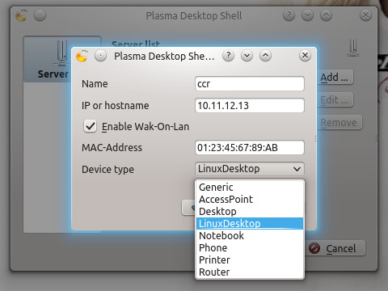Click into the MAC-Address text field
Viewport: 388px width, 291px height.
coord(250,147)
